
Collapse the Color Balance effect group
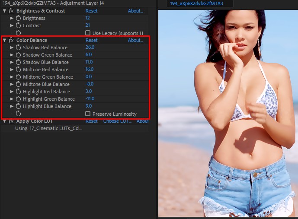click(x=4, y=40)
